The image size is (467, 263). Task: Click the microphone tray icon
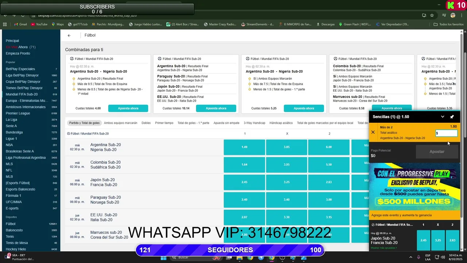click(418, 257)
